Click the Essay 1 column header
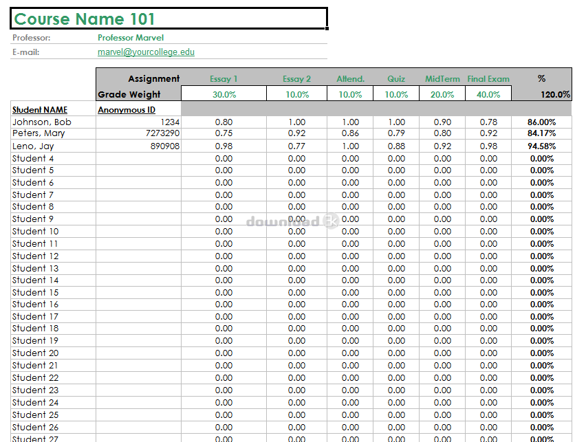Image resolution: width=586 pixels, height=442 pixels. click(224, 79)
